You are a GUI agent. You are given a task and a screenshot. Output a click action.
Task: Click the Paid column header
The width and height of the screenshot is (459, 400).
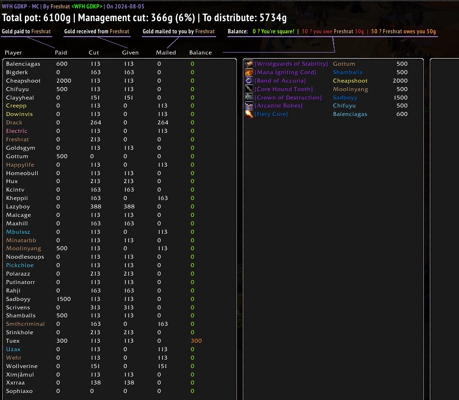pyautogui.click(x=61, y=53)
